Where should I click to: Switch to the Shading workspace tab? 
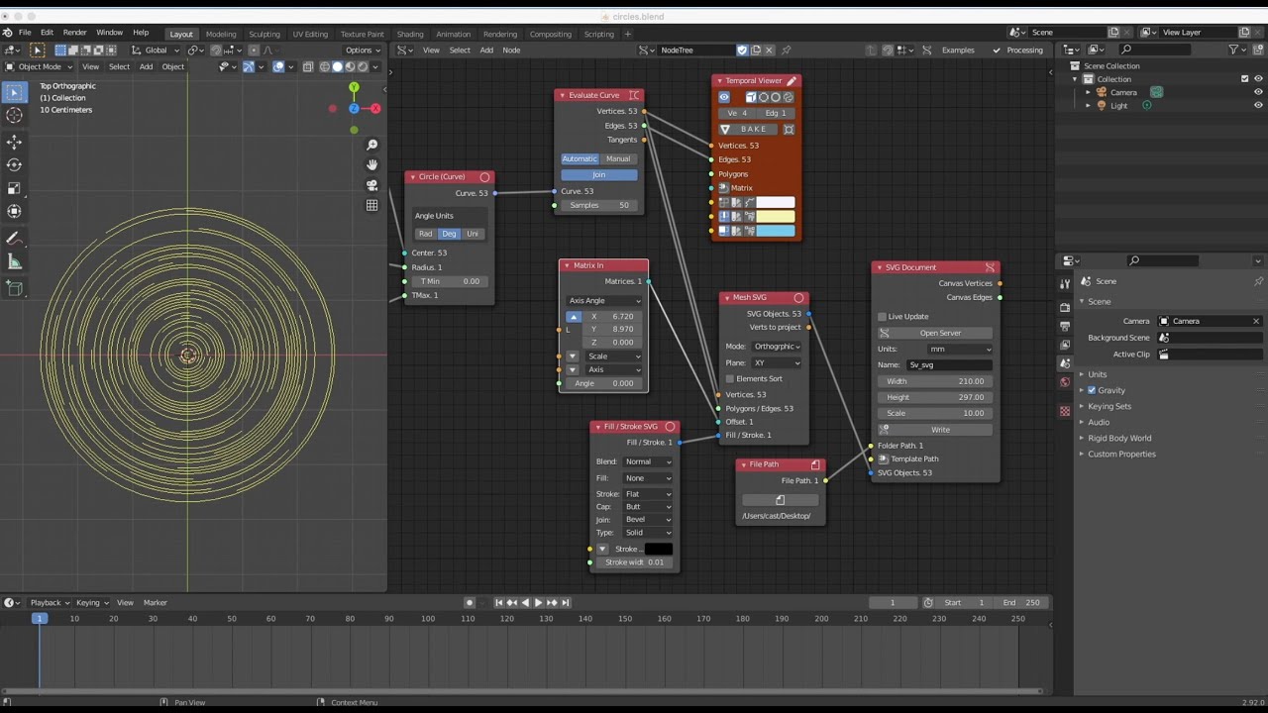(409, 34)
